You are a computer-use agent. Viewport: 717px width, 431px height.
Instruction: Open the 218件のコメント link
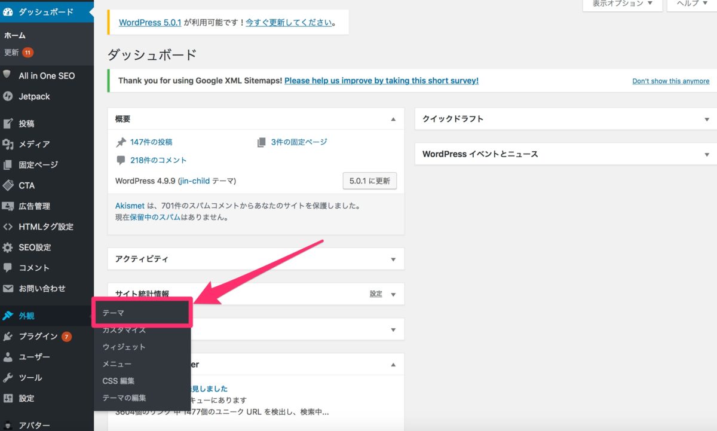pos(158,160)
